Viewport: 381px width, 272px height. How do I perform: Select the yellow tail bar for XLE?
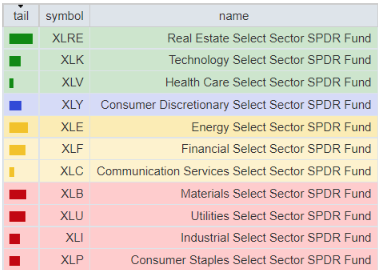coord(19,127)
